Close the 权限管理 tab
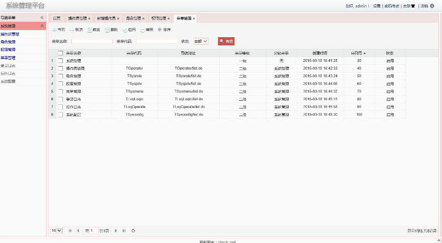 pyautogui.click(x=169, y=19)
